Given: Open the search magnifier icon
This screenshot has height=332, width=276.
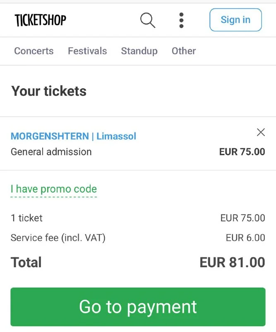Looking at the screenshot, I should (x=148, y=20).
